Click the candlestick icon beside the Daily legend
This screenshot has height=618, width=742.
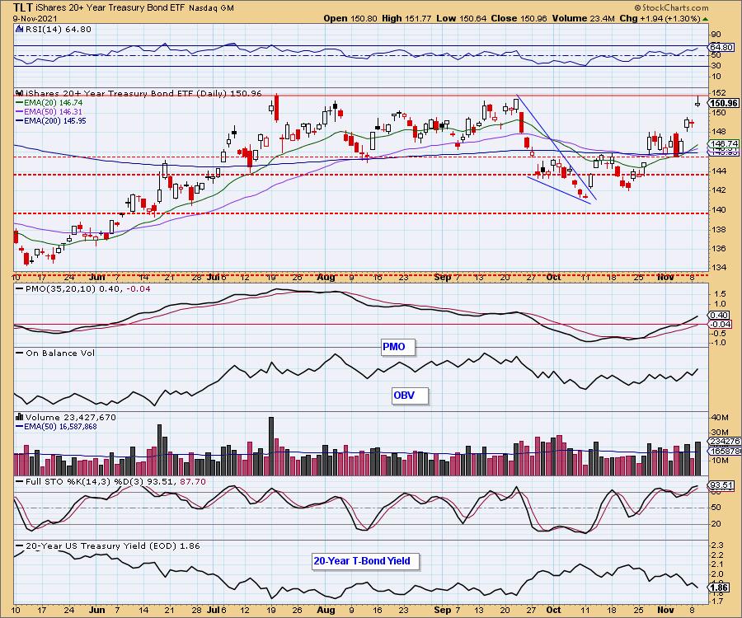[20, 93]
